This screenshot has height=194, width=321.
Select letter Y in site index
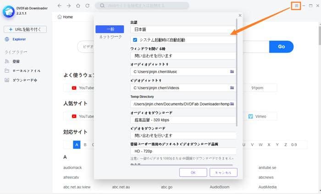277,145
